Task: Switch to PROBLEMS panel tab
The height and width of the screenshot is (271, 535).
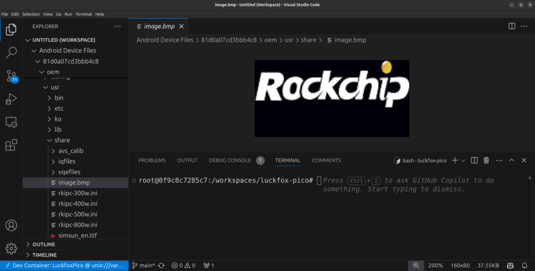Action: 152,160
